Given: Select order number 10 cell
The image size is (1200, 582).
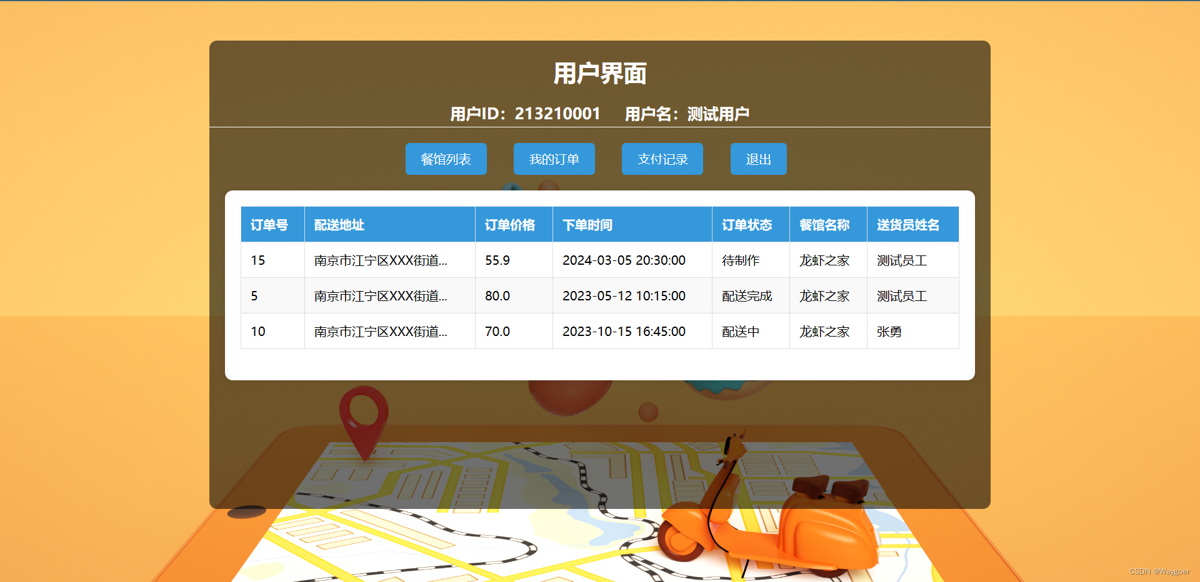Looking at the screenshot, I should pos(273,332).
